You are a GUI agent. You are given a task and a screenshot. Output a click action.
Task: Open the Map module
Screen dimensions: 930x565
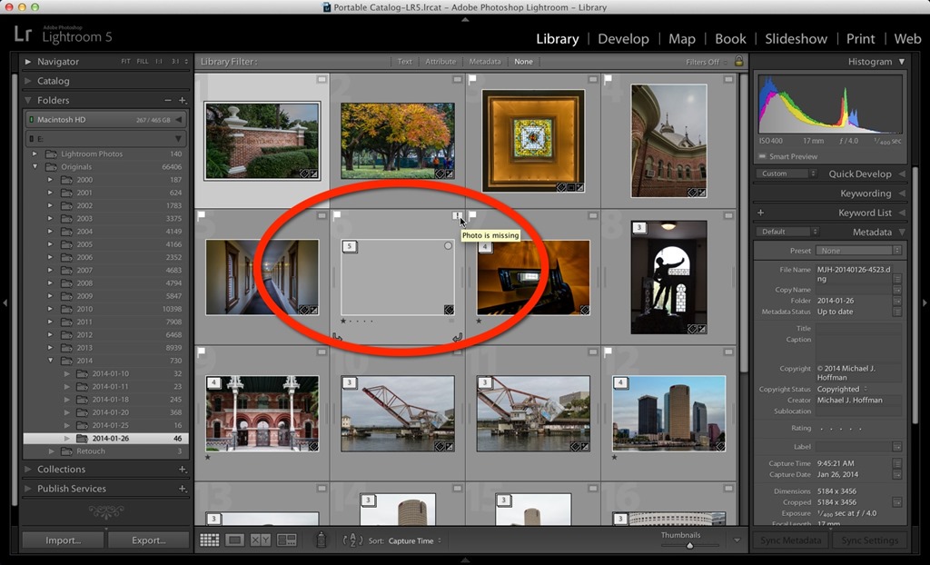681,39
